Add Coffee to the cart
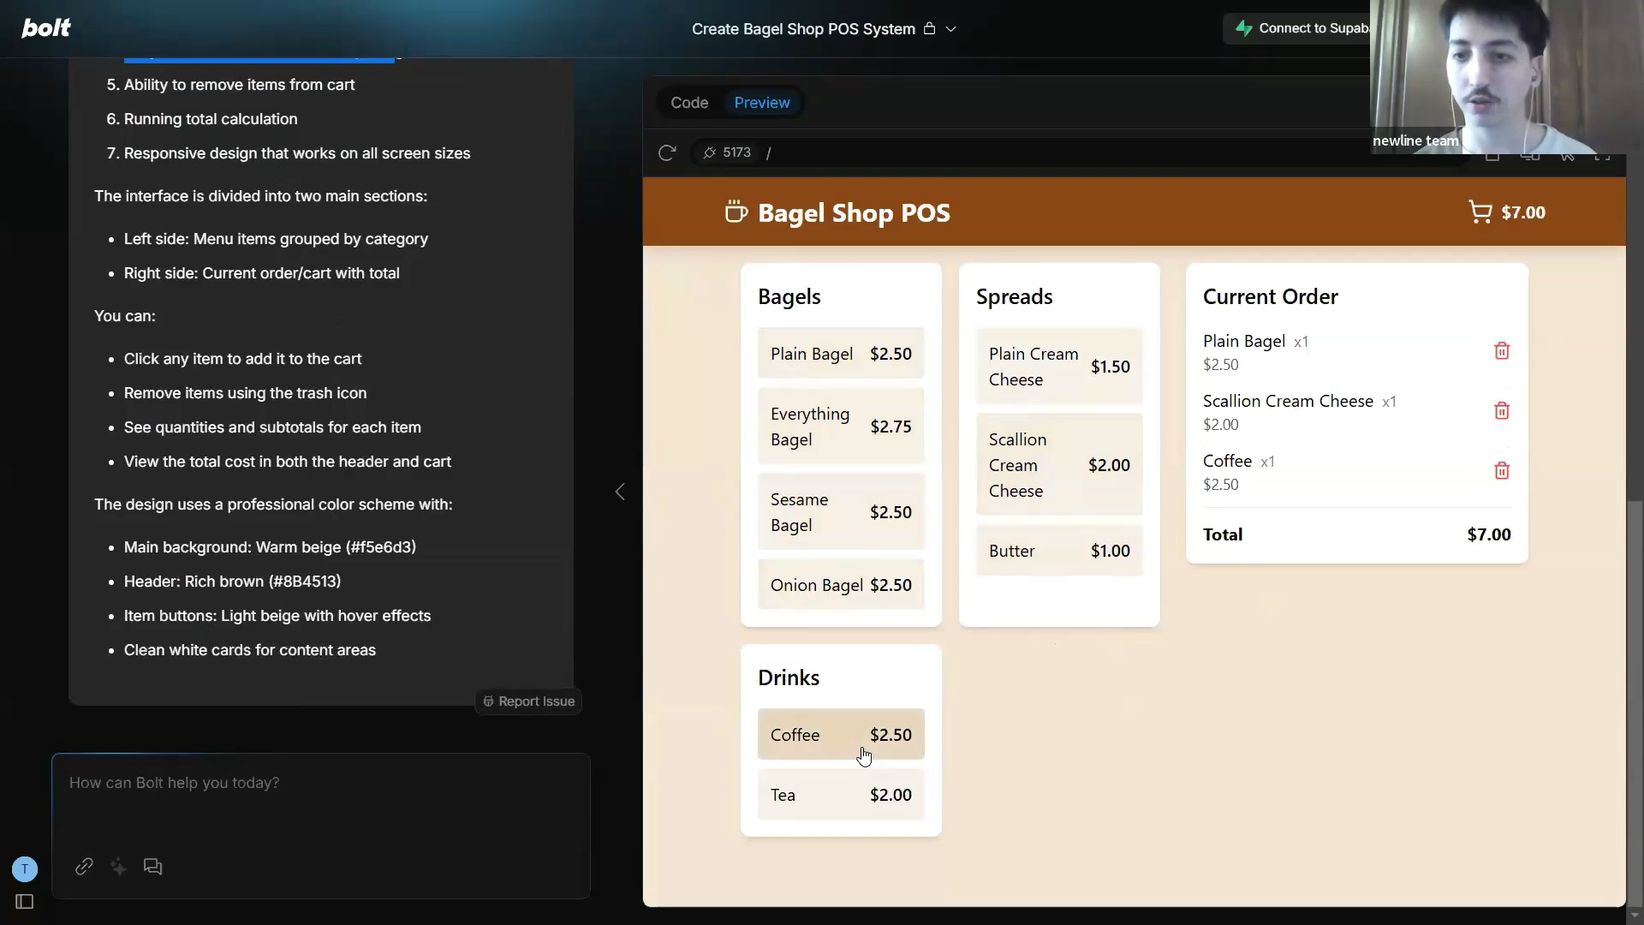1644x925 pixels. 841,735
